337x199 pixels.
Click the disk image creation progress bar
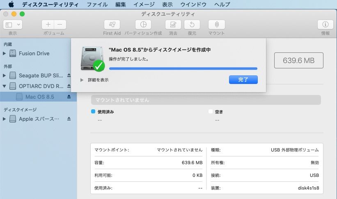pyautogui.click(x=183, y=69)
